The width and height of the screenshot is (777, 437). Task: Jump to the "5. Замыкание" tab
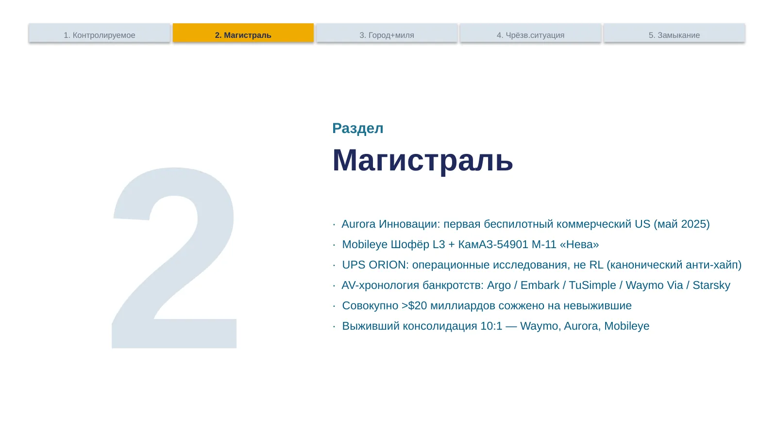click(675, 33)
